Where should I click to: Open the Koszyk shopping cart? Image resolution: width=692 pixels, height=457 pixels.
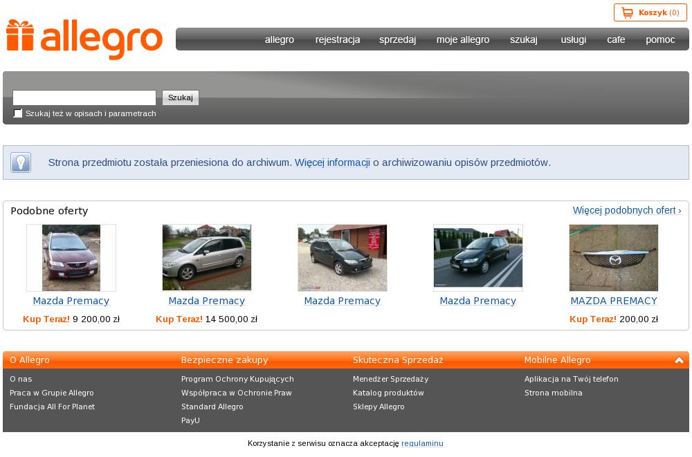pos(650,13)
